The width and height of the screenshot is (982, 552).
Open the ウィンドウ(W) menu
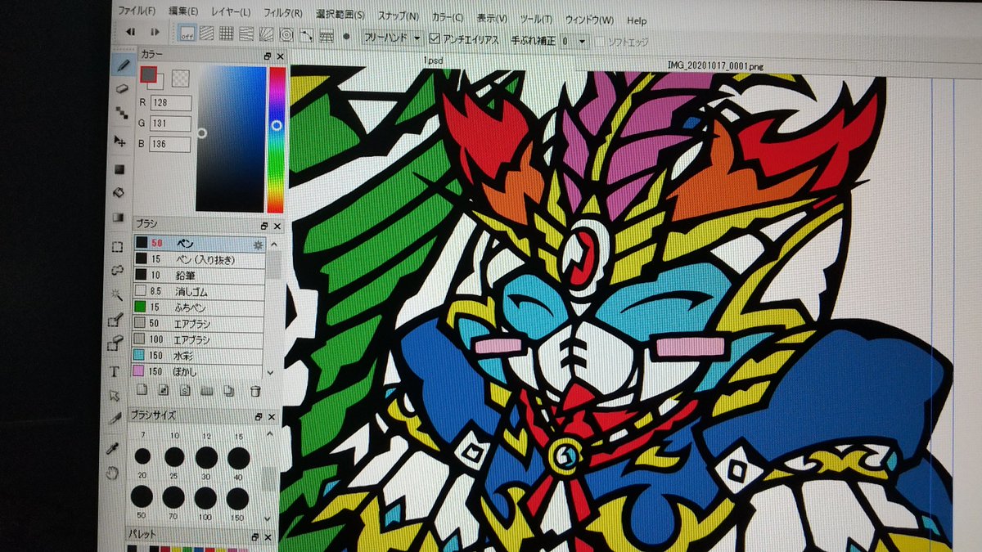pos(589,19)
